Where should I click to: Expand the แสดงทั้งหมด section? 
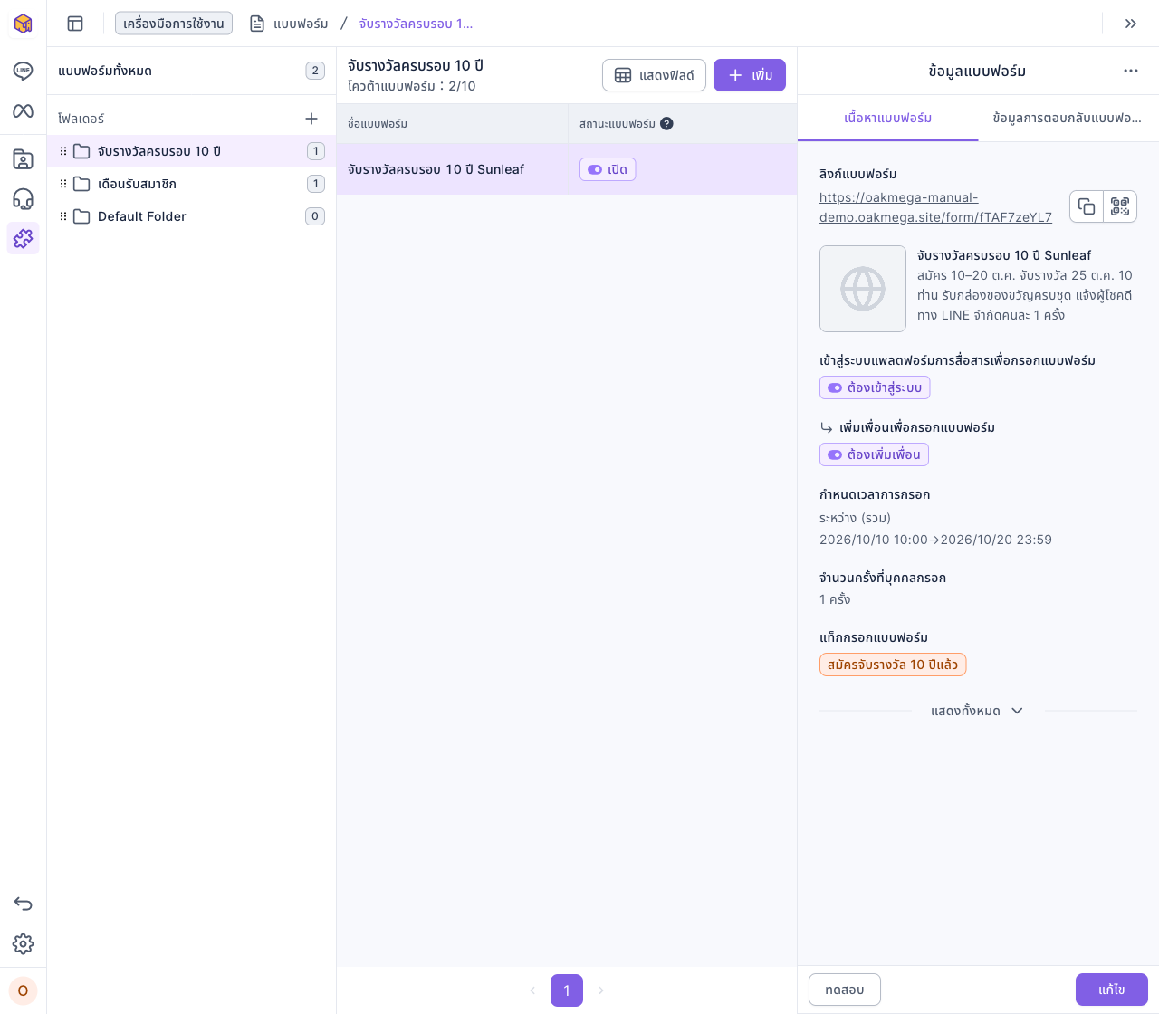pyautogui.click(x=977, y=711)
